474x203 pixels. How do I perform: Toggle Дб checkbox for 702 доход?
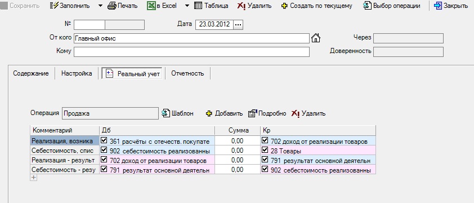tap(104, 160)
